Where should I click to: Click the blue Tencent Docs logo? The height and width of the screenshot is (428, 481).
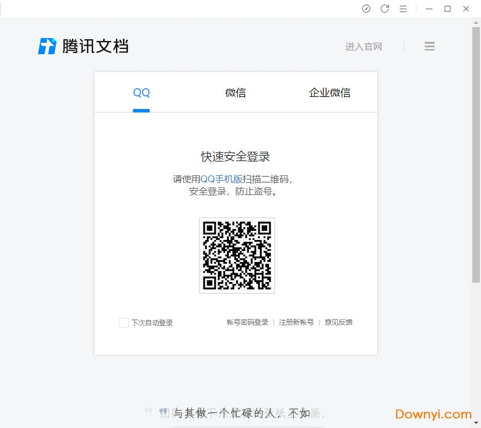click(x=47, y=46)
